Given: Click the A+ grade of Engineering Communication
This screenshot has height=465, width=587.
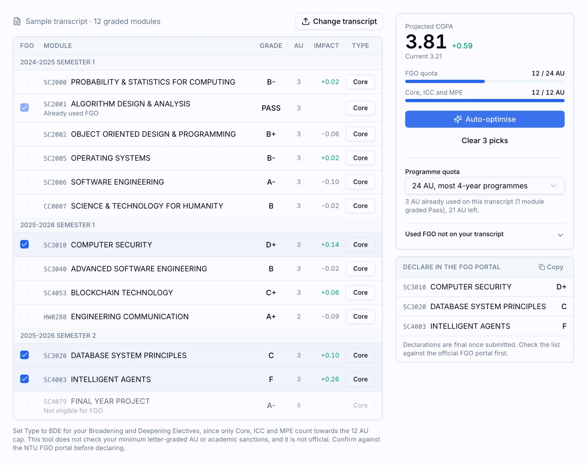Looking at the screenshot, I should click(x=271, y=317).
